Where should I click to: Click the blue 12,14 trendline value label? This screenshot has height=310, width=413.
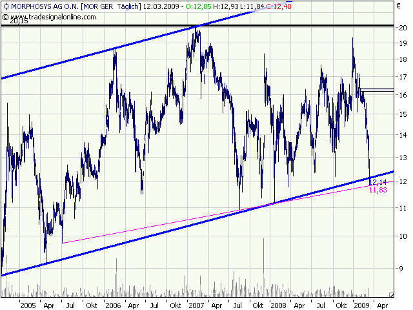(x=377, y=183)
